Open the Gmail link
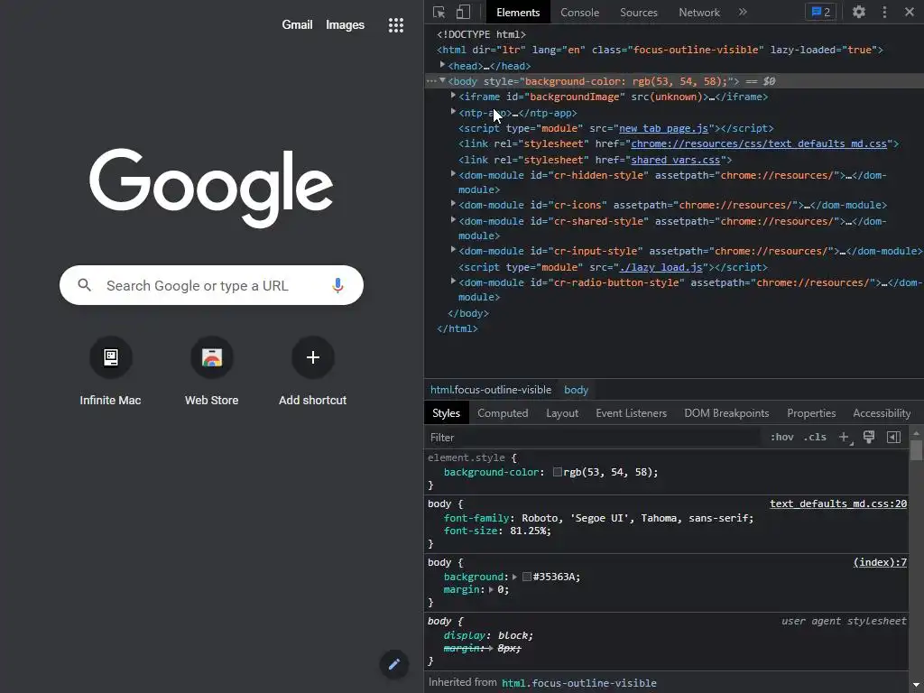Image resolution: width=924 pixels, height=693 pixels. click(297, 24)
